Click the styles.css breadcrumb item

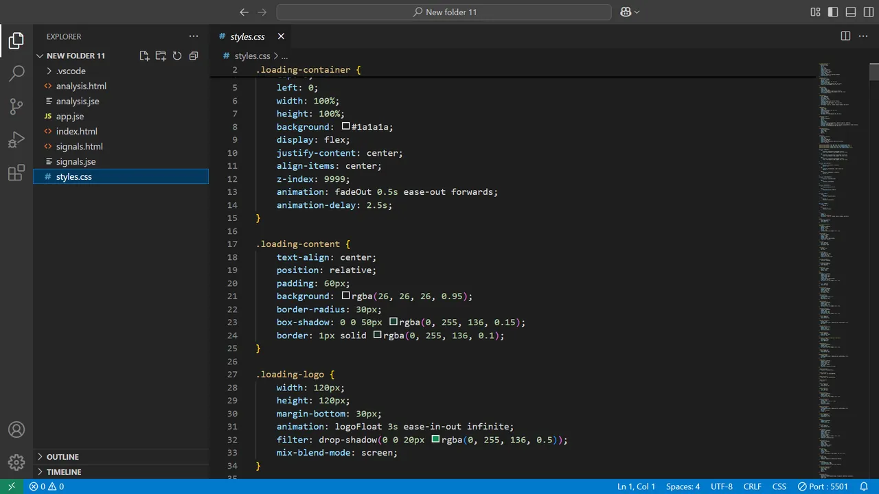pyautogui.click(x=252, y=56)
